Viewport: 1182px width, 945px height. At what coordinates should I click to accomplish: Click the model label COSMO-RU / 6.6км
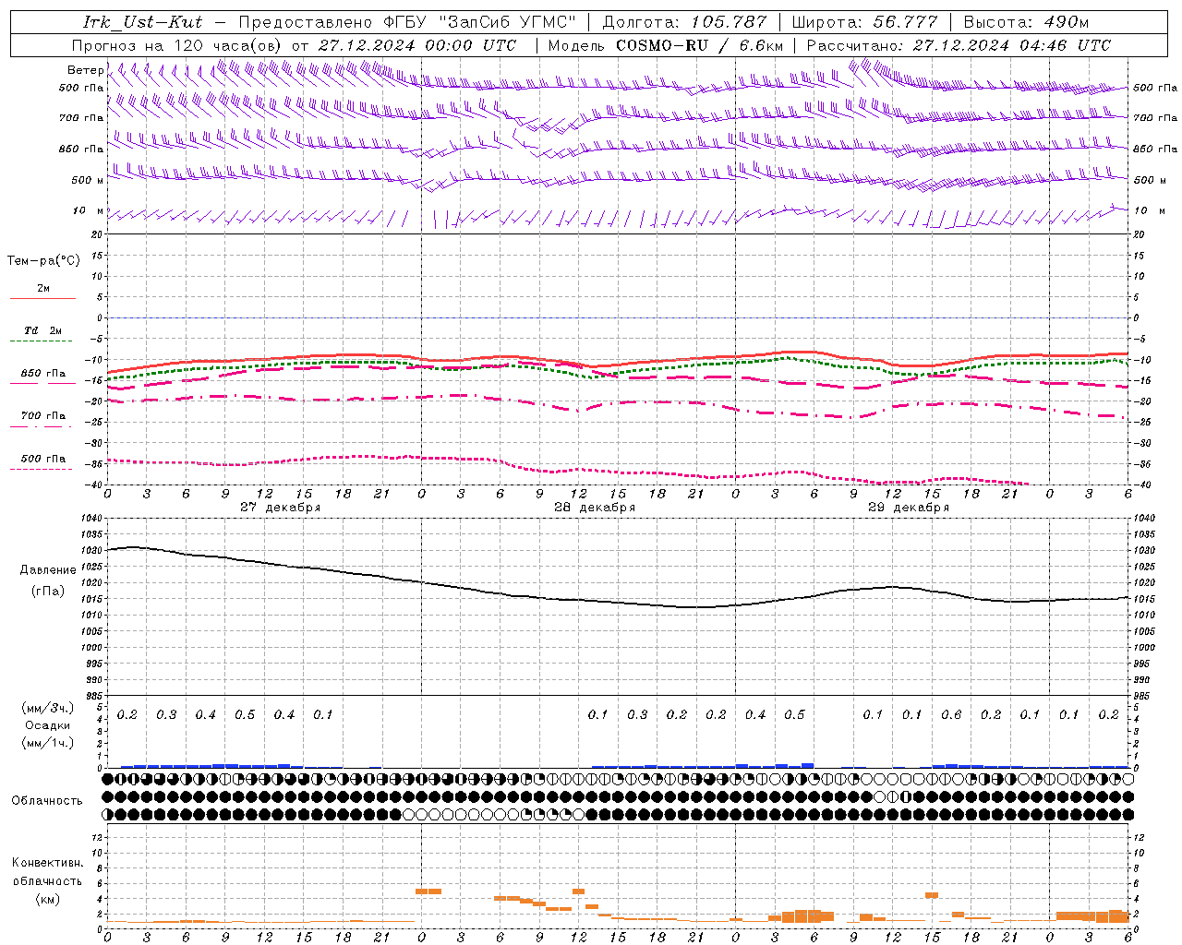(x=700, y=45)
